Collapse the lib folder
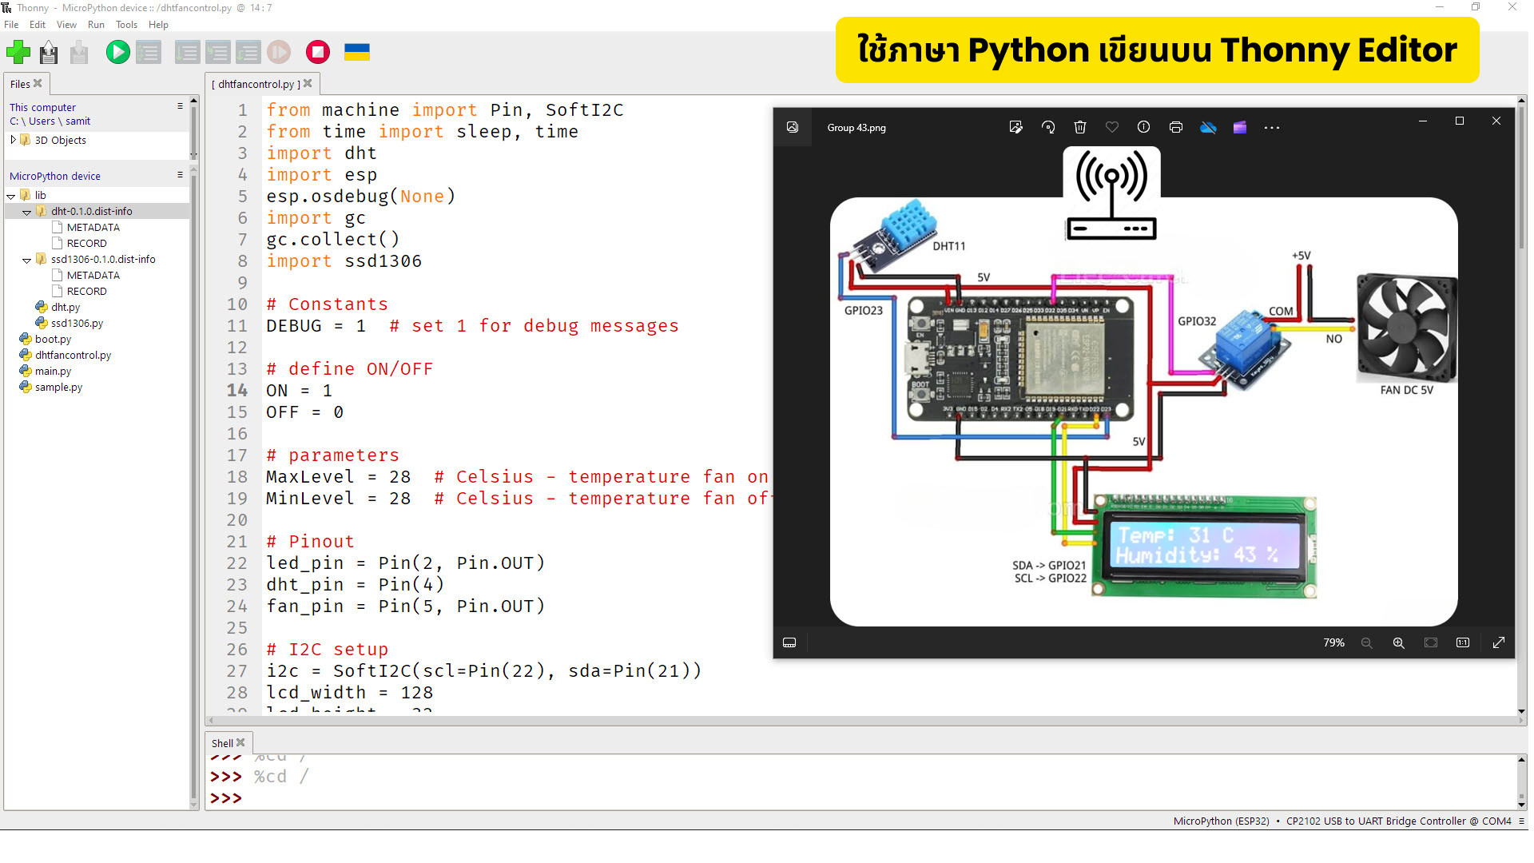This screenshot has height=863, width=1534. click(11, 196)
